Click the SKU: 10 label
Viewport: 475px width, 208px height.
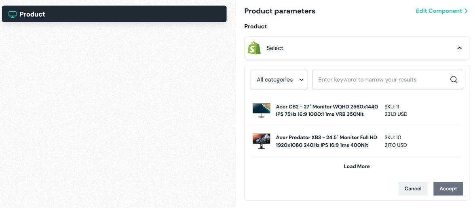click(x=393, y=138)
